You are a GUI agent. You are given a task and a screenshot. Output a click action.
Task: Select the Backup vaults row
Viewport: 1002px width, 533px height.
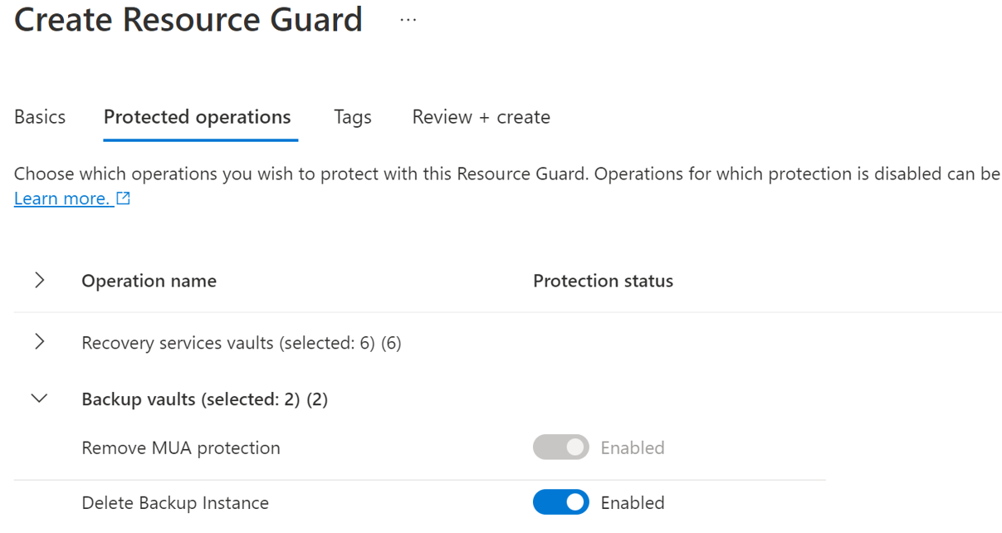point(204,398)
